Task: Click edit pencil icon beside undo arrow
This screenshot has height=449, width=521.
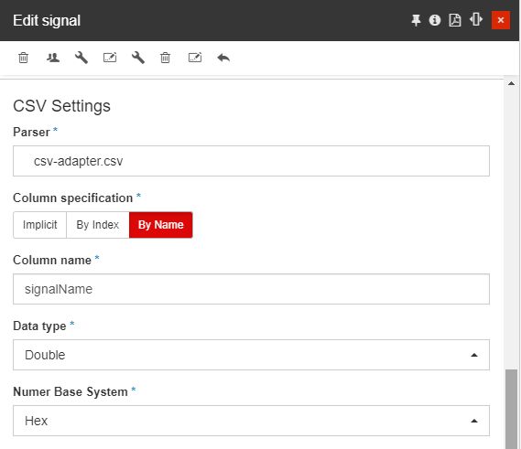Action: (x=195, y=58)
